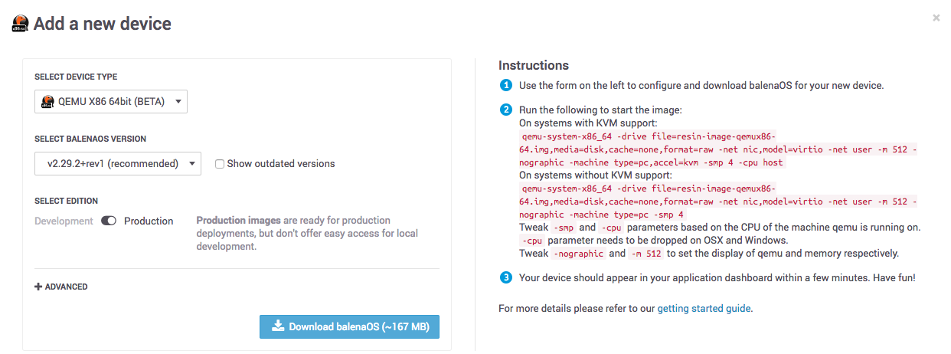Viewport: 951px width, 354px height.
Task: Click the plus icon beside Advanced
Action: (x=38, y=287)
